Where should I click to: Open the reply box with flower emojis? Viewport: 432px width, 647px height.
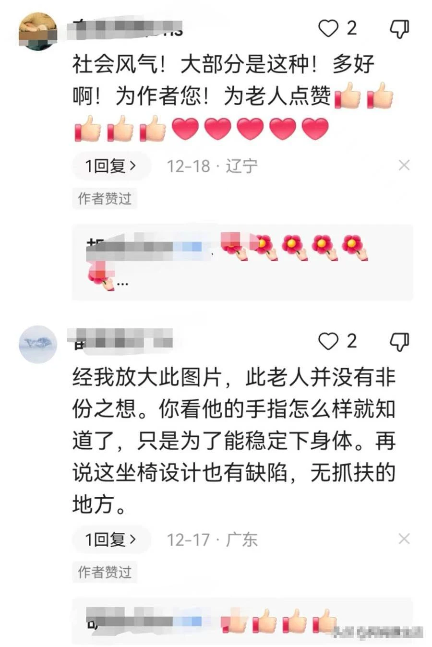click(x=242, y=262)
